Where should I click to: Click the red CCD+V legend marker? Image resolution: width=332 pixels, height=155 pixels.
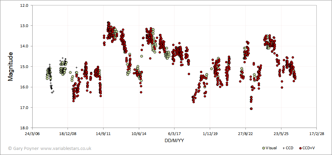click(x=301, y=148)
